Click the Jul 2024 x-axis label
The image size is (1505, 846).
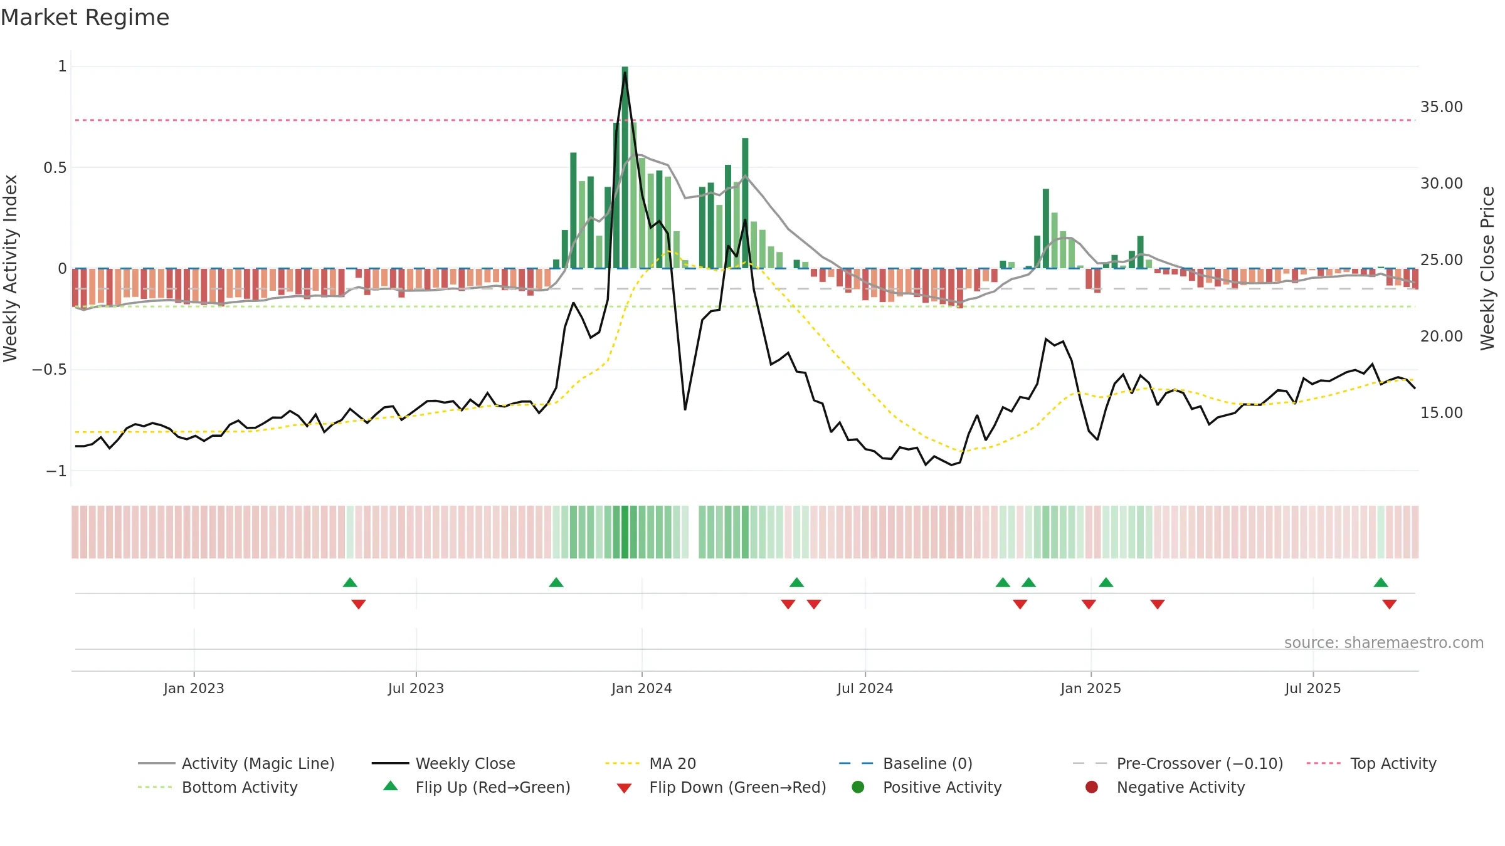coord(865,689)
